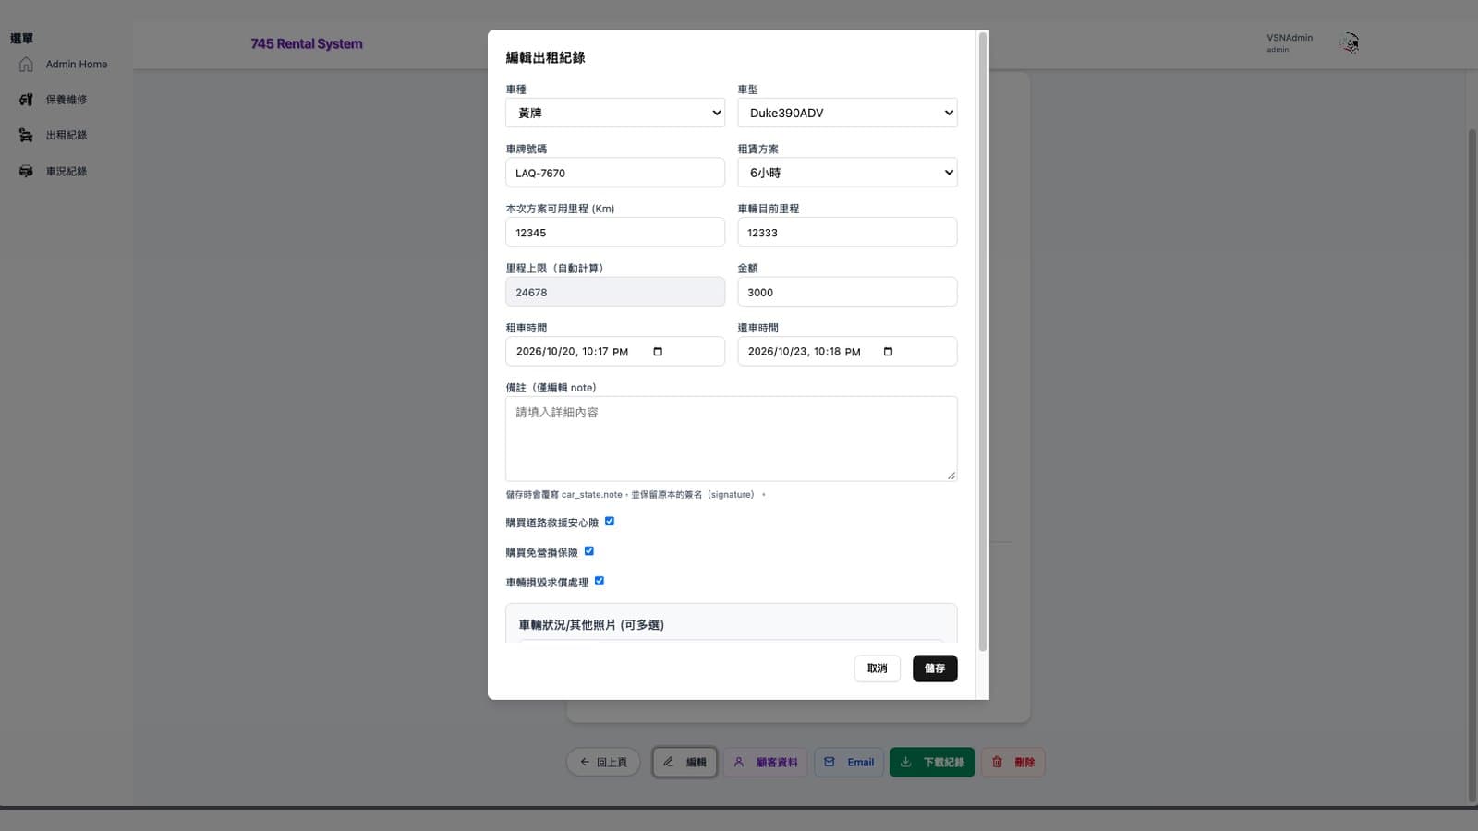Click the download icon on 下載紀錄 button
Image resolution: width=1478 pixels, height=831 pixels.
coord(906,762)
